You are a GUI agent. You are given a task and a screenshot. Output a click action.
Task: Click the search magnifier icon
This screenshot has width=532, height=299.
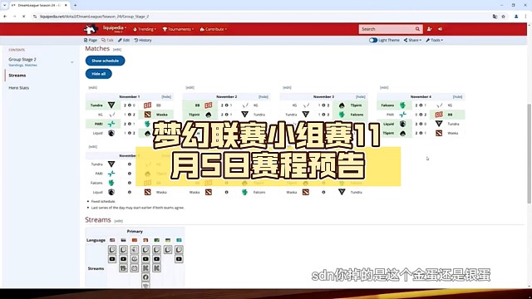pos(417,29)
